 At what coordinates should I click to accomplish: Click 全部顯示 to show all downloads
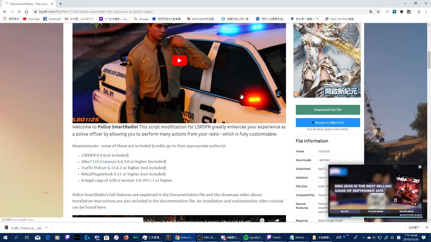414,228
